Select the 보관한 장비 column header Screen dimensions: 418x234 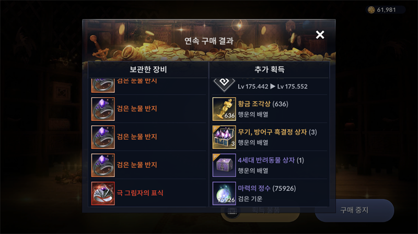pyautogui.click(x=148, y=70)
